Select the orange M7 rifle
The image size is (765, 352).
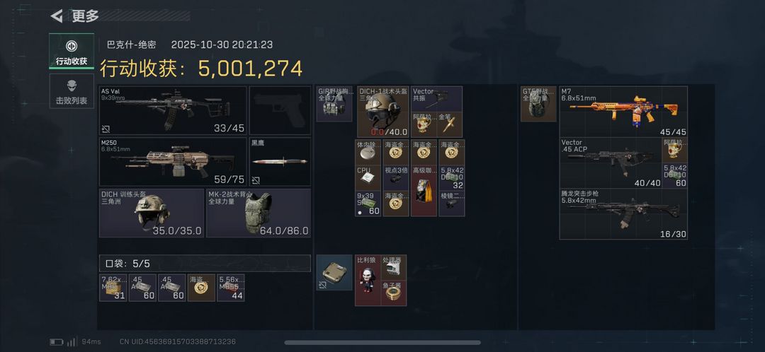pos(623,112)
